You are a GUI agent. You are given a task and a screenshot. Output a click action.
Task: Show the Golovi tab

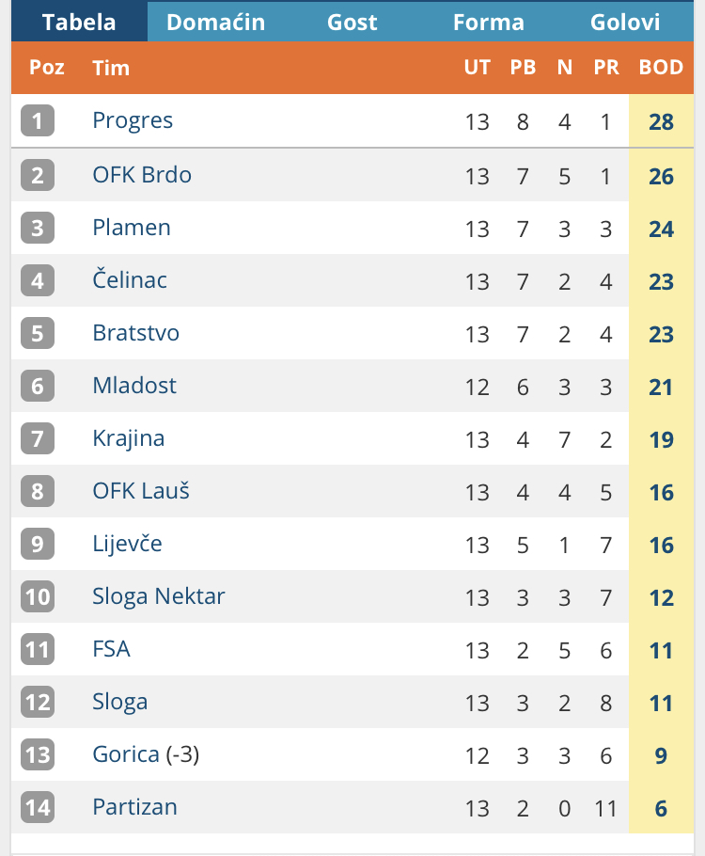coord(625,22)
